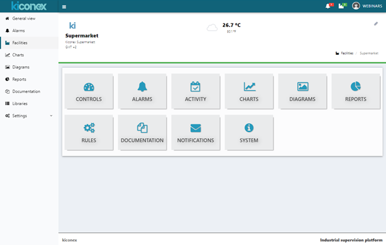
Task: Open the WEBINARS user dropdown
Action: [x=367, y=6]
